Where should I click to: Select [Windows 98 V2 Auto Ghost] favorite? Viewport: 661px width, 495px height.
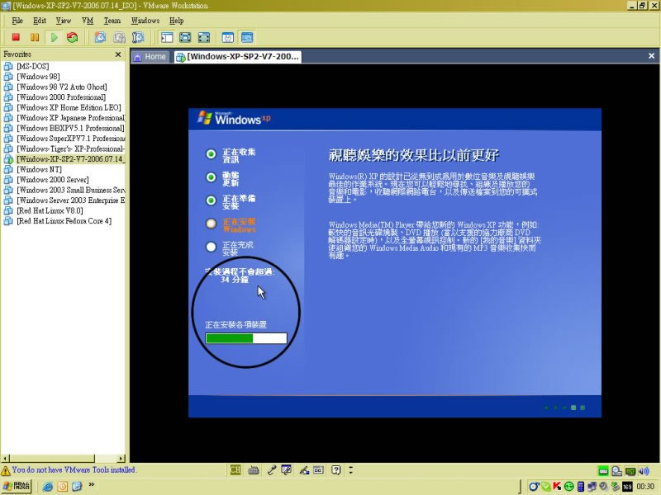click(62, 87)
